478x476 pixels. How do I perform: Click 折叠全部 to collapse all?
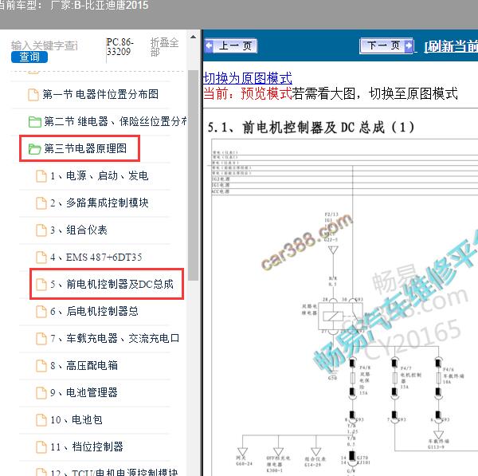pyautogui.click(x=164, y=47)
